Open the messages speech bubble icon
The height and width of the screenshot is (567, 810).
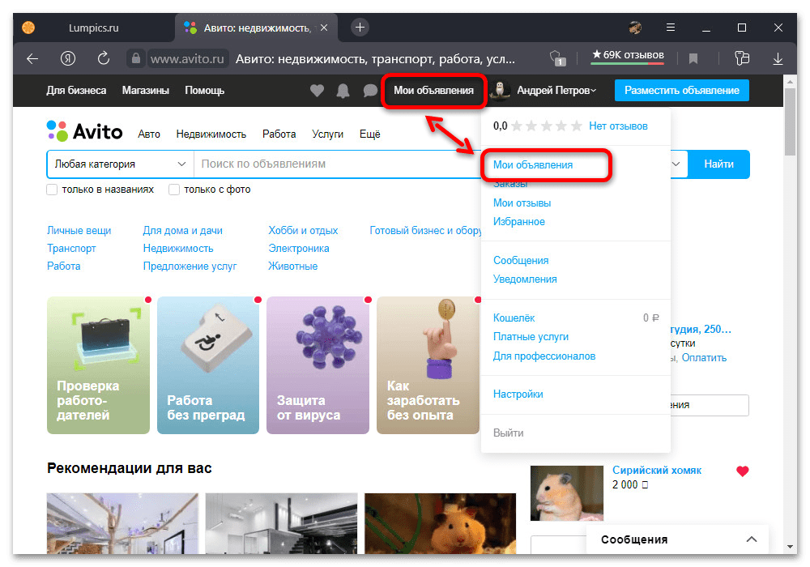(370, 91)
